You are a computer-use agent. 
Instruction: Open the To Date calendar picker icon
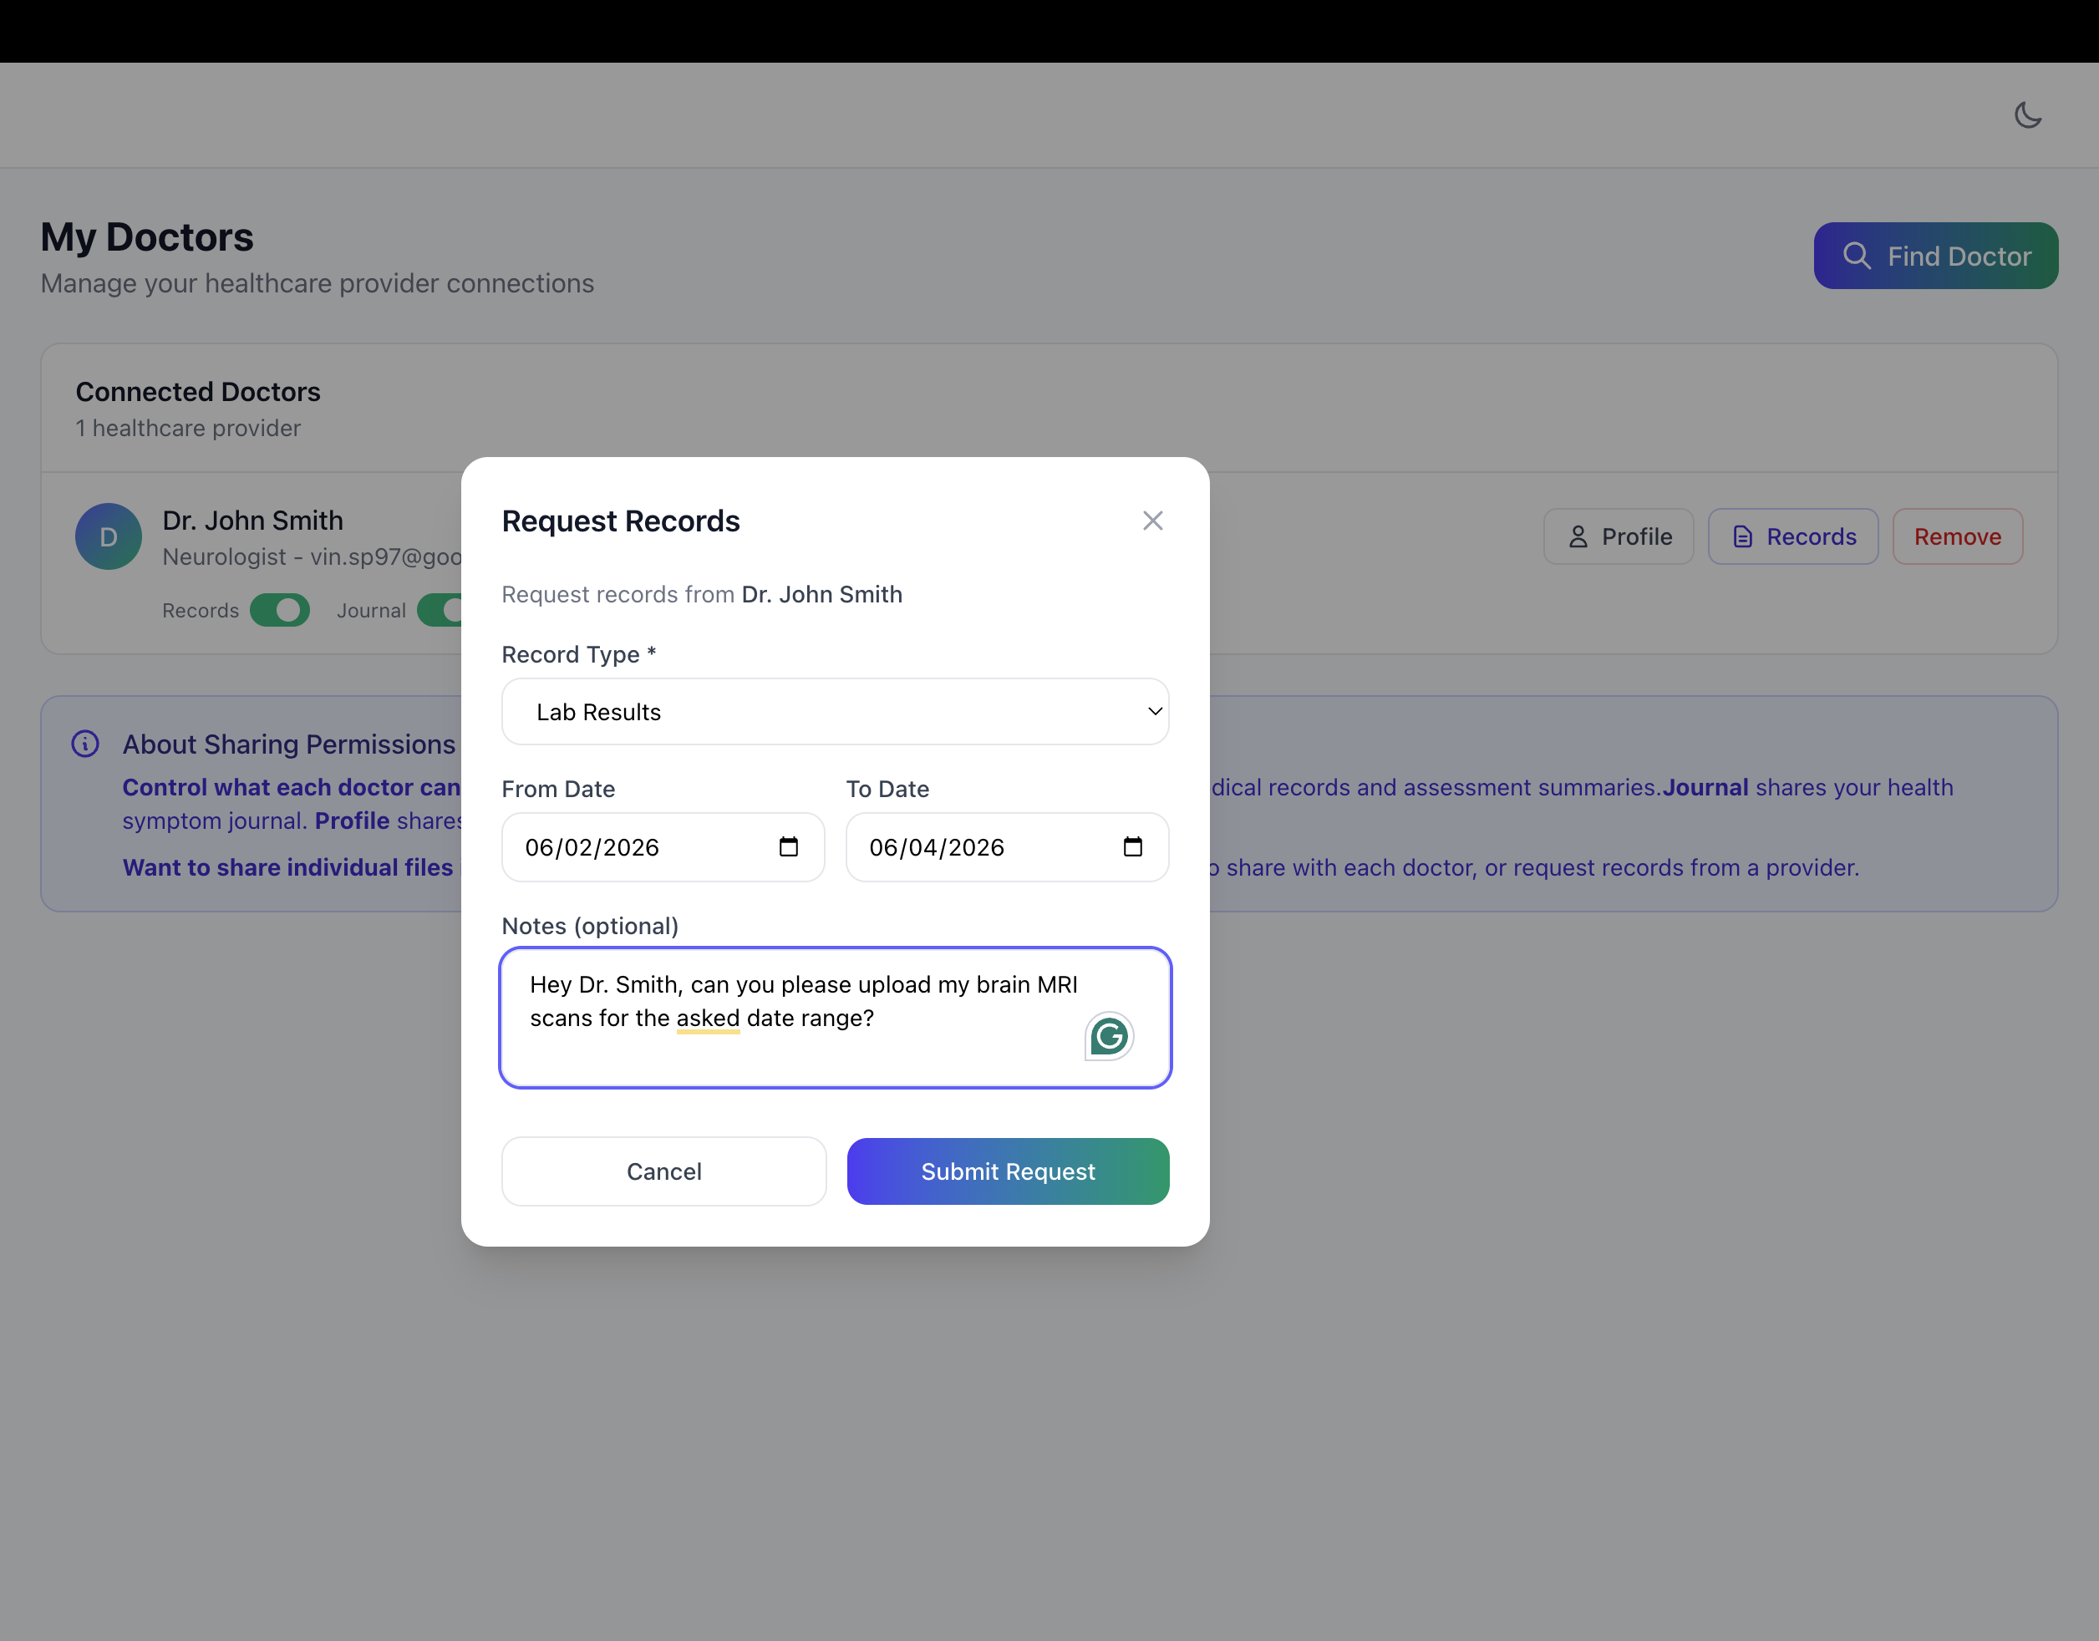tap(1132, 846)
